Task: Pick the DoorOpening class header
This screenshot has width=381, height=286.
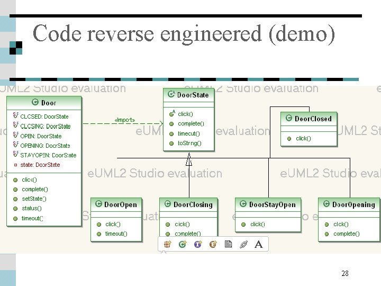Action: click(349, 204)
